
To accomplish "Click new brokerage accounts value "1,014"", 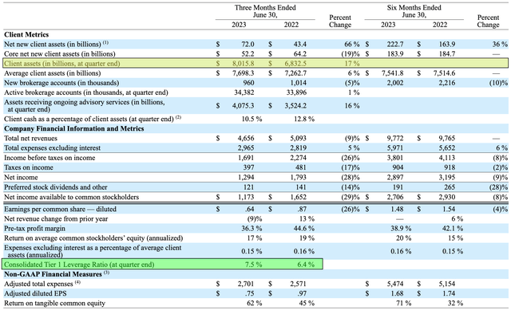I will point(298,83).
